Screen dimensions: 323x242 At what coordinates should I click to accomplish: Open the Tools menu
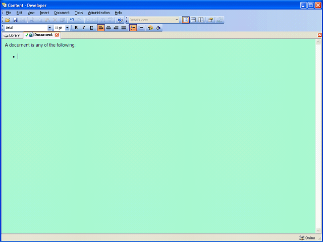tap(79, 13)
